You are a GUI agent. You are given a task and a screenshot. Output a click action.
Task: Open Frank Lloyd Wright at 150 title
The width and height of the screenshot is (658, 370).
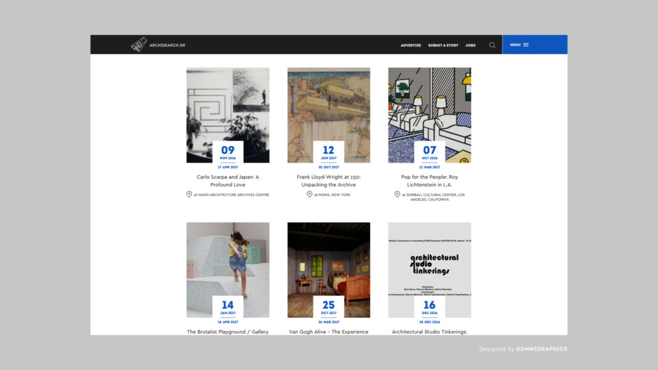point(328,181)
